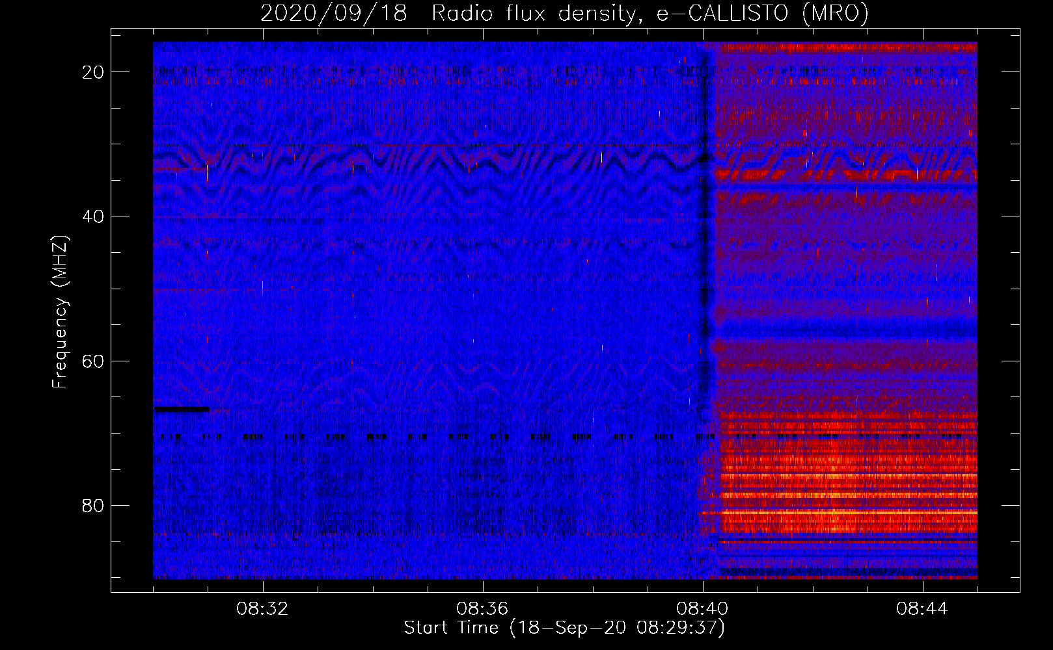Click the 08:40 time tick label
Image resolution: width=1053 pixels, height=650 pixels.
click(702, 609)
